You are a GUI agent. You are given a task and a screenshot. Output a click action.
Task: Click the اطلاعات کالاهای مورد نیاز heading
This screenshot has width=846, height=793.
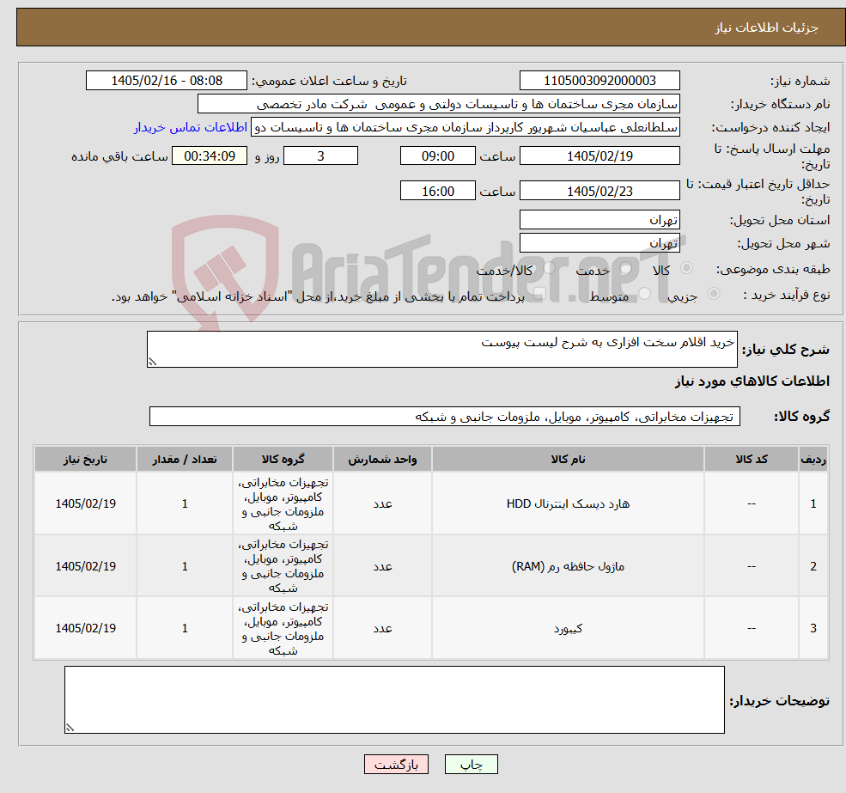tap(752, 381)
